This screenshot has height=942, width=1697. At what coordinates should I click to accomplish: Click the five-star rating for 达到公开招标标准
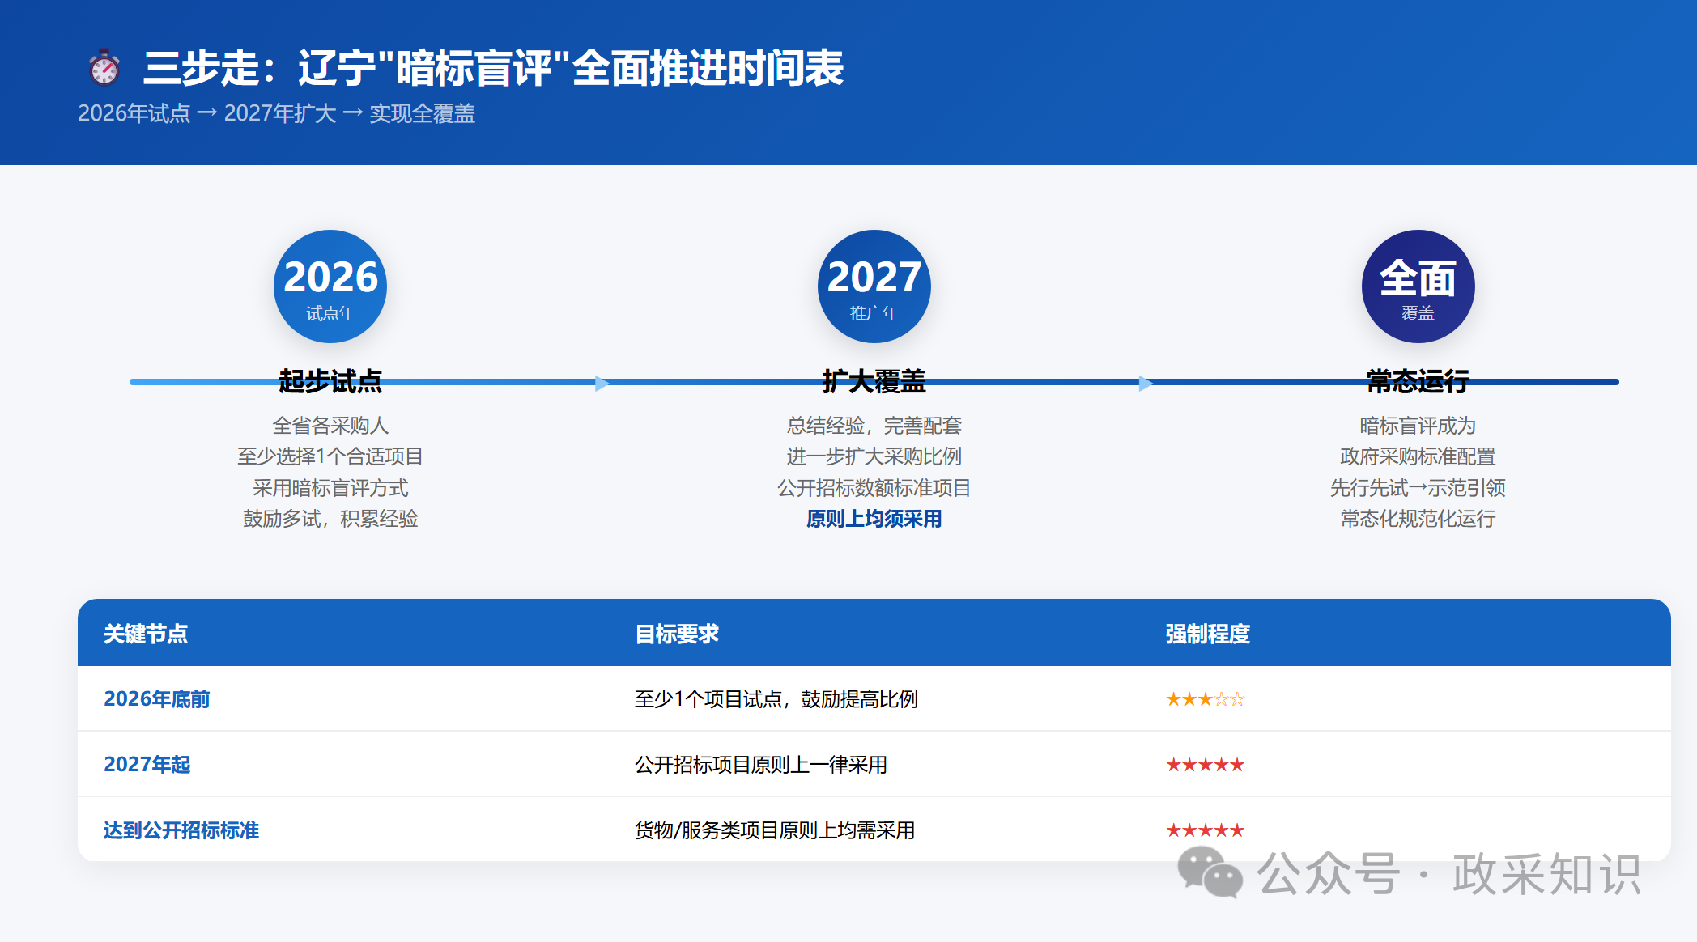1206,830
